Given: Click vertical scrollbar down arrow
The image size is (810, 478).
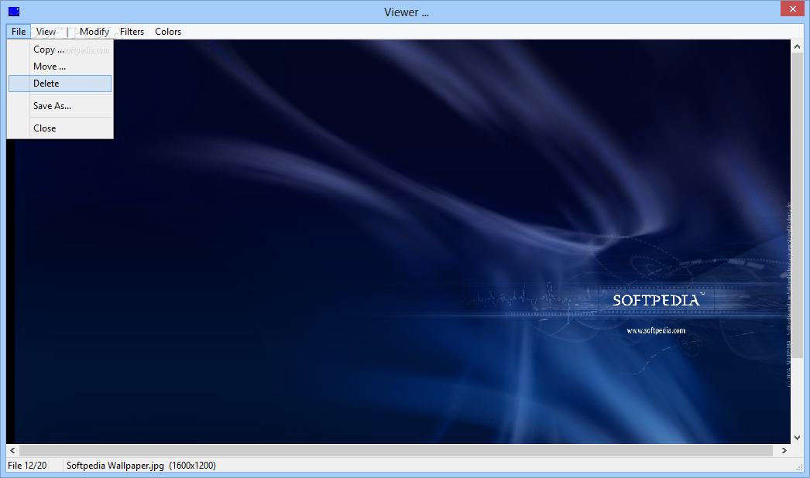Looking at the screenshot, I should 797,438.
